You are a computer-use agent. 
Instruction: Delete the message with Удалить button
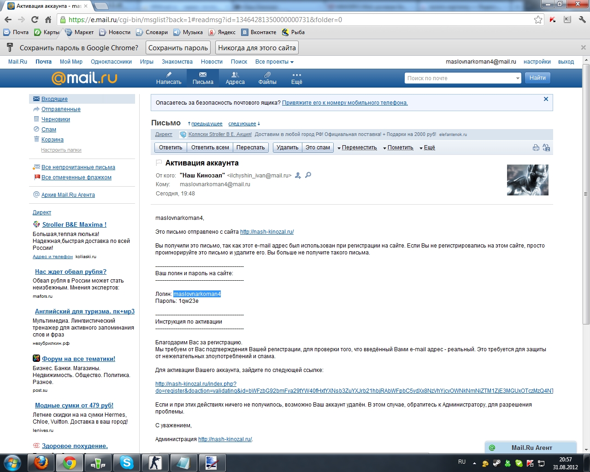point(287,147)
